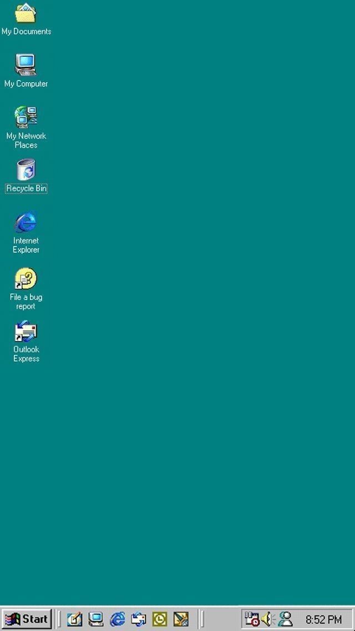Click the yellow clock icon in Quick Launch
355x631 pixels.
tap(160, 619)
